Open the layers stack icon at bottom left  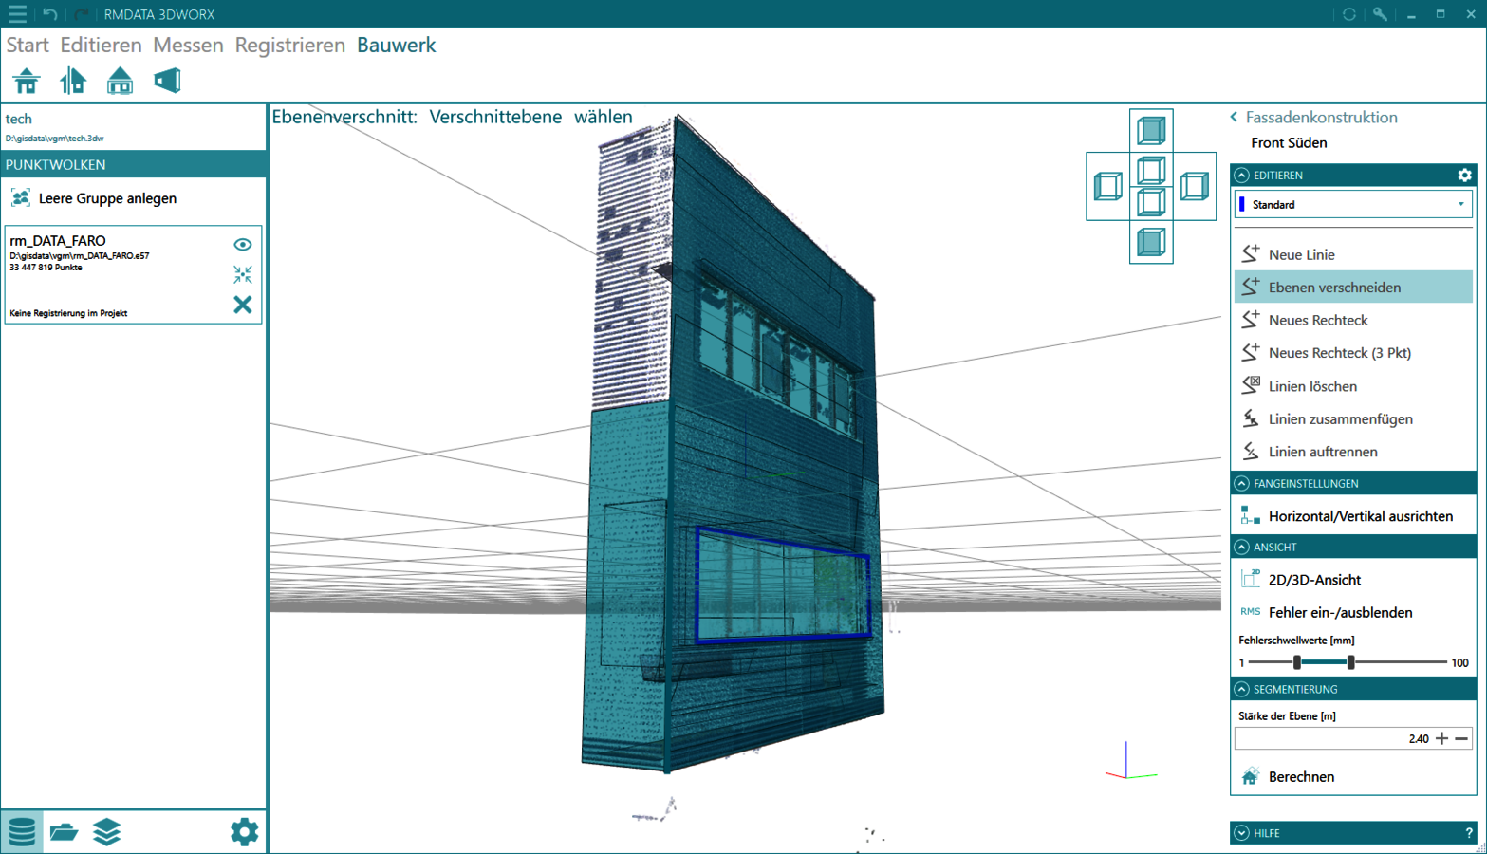[x=106, y=832]
